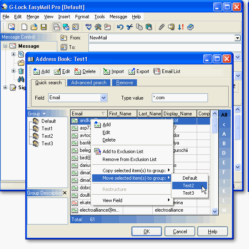Run spell check (abc checkmark icon)
This screenshot has width=249, height=249.
(x=88, y=27)
